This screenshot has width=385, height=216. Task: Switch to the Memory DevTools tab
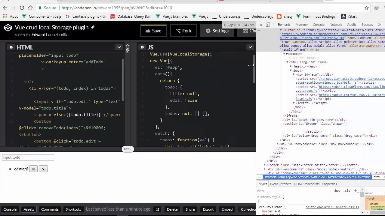pyautogui.click(x=301, y=25)
